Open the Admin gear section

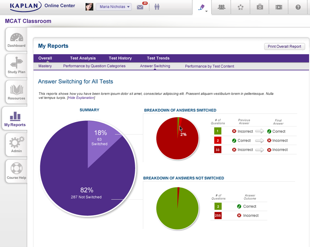[16, 146]
